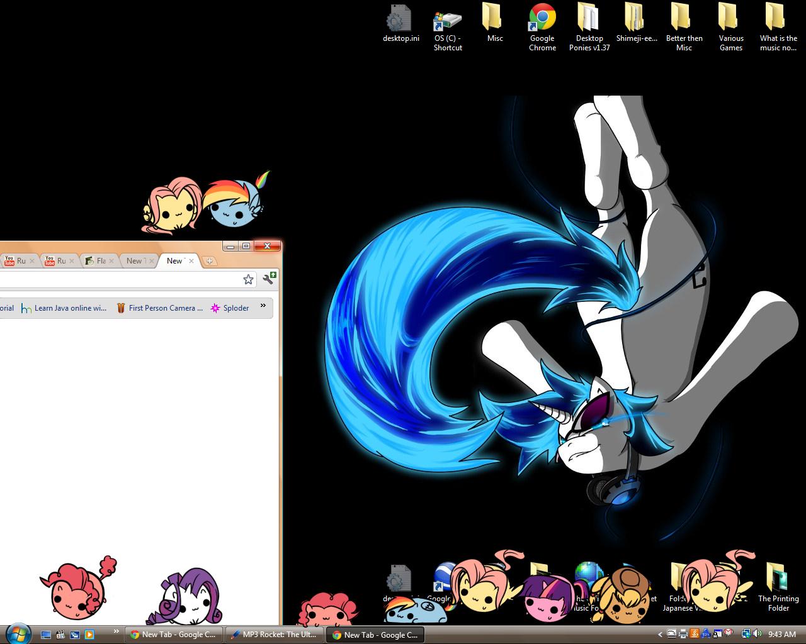This screenshot has height=644, width=806.
Task: Launch the Google Chrome desktop shortcut
Action: click(542, 28)
